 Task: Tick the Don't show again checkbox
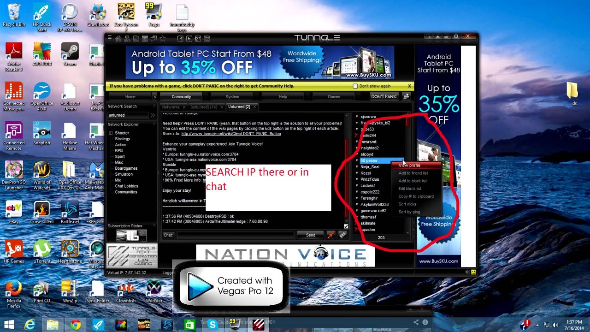click(x=355, y=86)
